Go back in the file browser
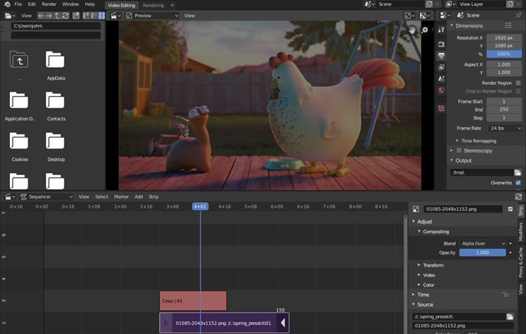 41,15
